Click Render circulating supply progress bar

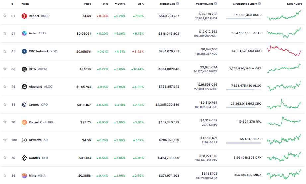pos(244,19)
